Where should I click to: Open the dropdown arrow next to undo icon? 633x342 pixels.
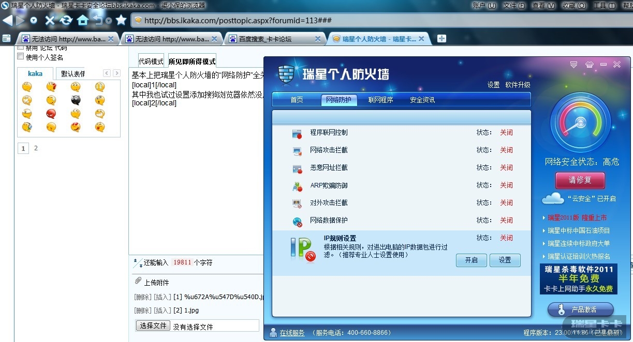coord(109,21)
